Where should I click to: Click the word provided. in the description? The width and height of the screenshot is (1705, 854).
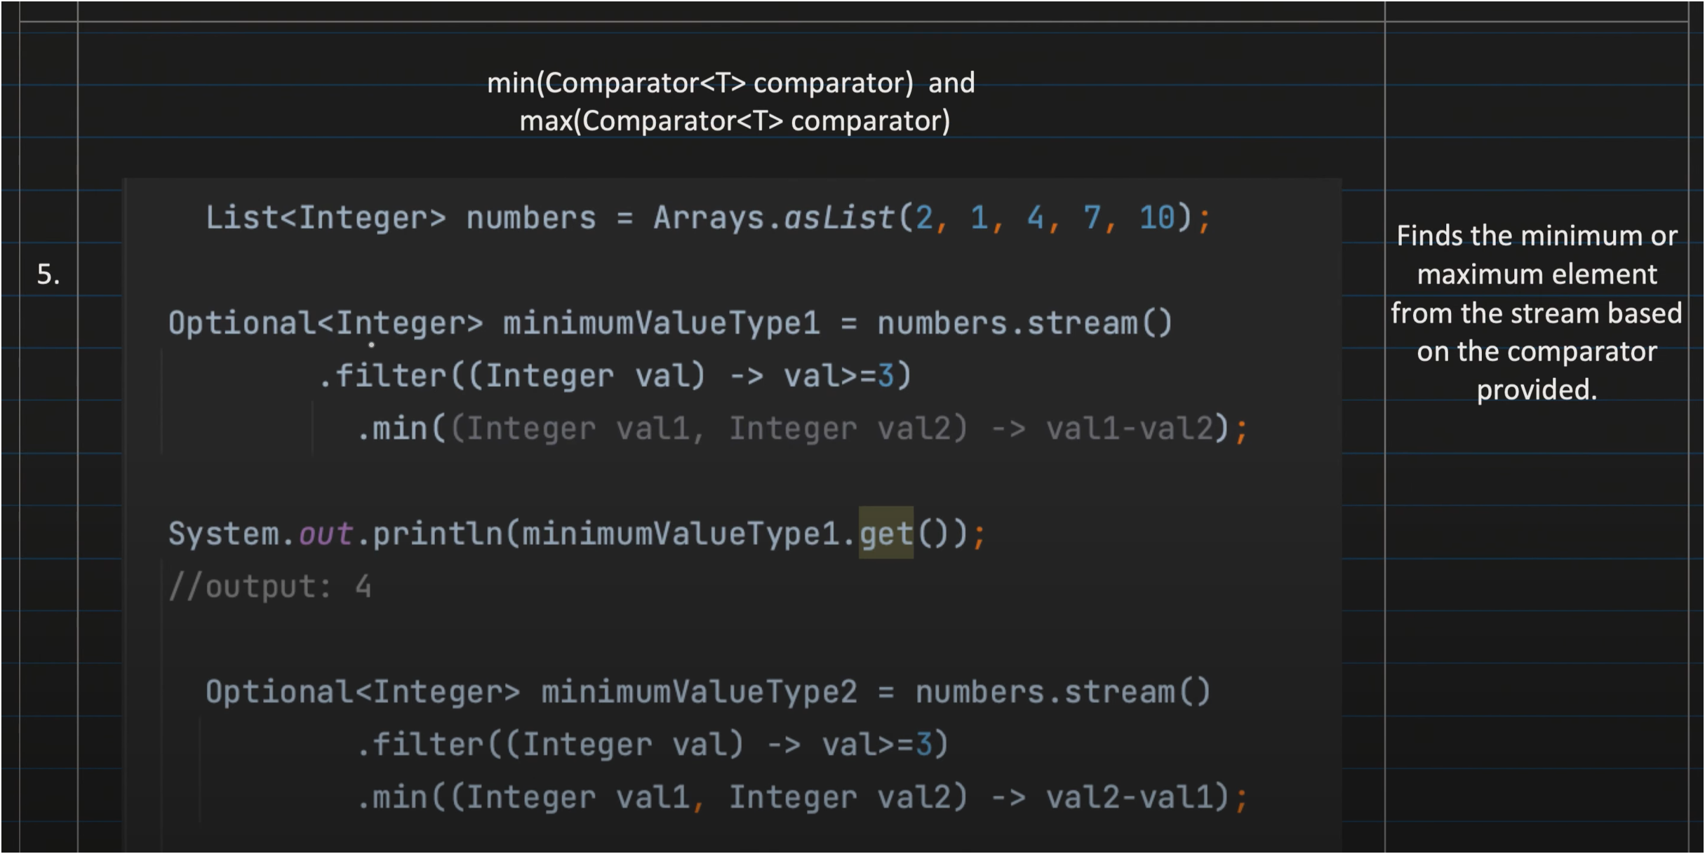click(x=1536, y=390)
